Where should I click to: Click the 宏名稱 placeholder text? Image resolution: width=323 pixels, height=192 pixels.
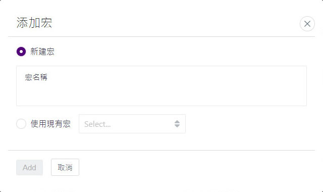pos(36,77)
